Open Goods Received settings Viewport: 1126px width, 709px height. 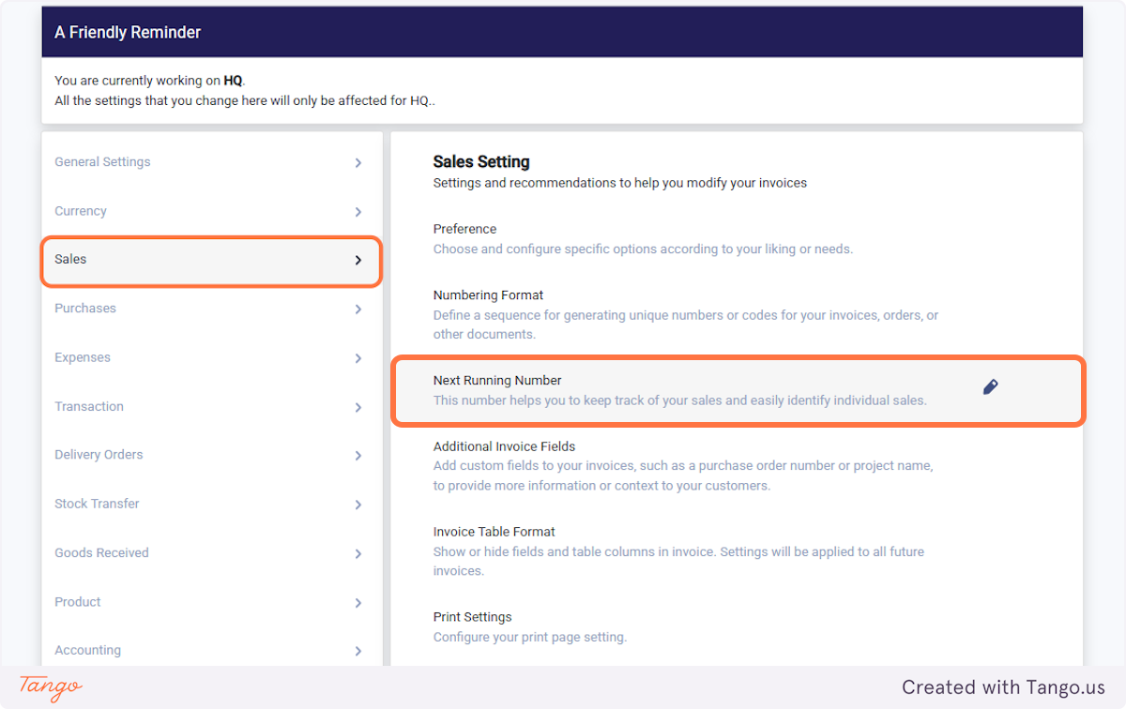[x=212, y=552]
